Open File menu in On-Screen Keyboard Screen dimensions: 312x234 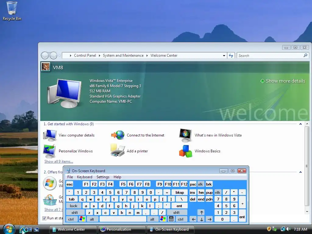[70, 177]
